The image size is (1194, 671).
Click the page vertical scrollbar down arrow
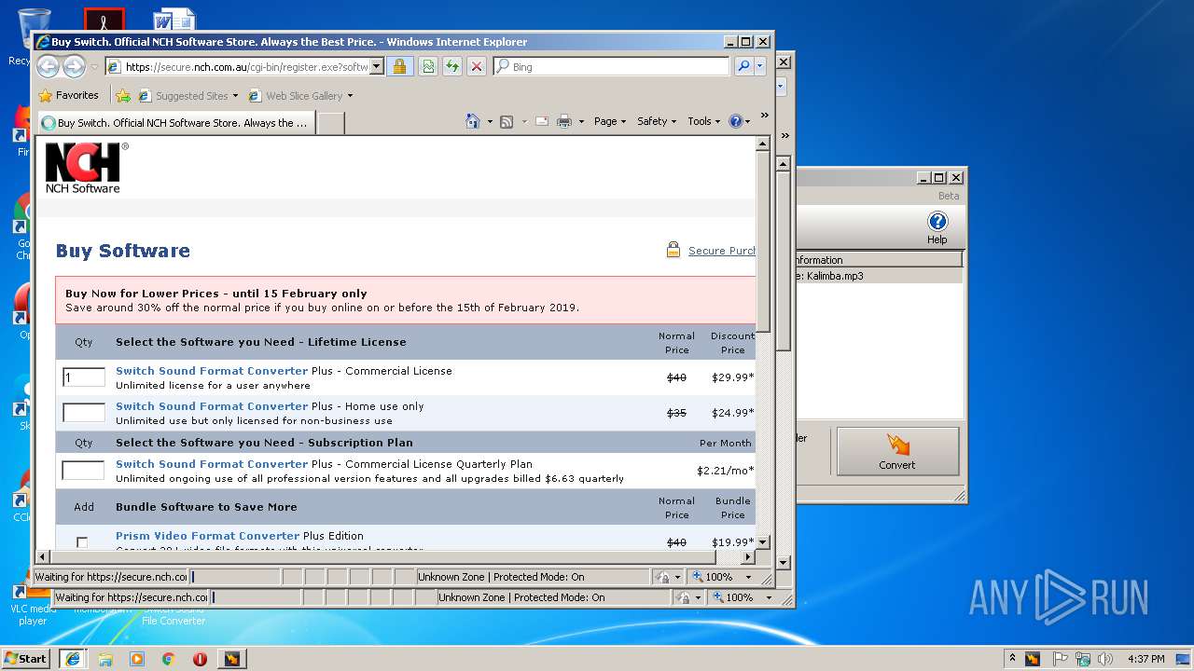pos(762,541)
